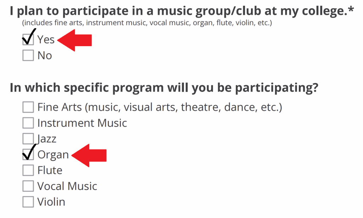Enable the Instrument Music option
This screenshot has height=218, width=363.
(28, 122)
